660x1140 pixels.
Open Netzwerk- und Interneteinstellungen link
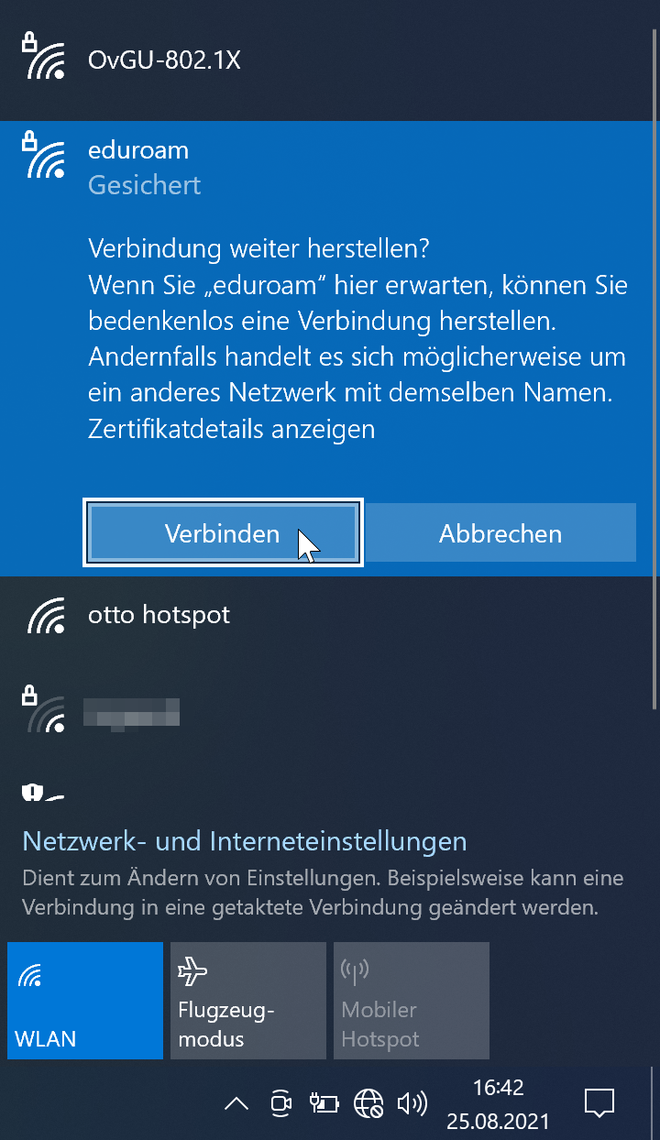pos(245,841)
